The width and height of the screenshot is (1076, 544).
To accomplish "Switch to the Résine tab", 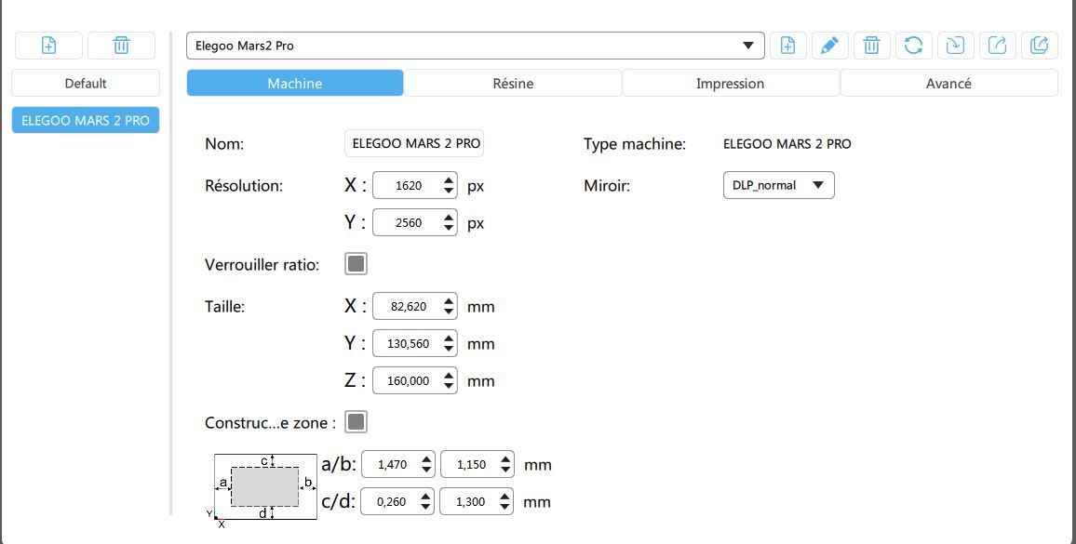I will pos(513,83).
